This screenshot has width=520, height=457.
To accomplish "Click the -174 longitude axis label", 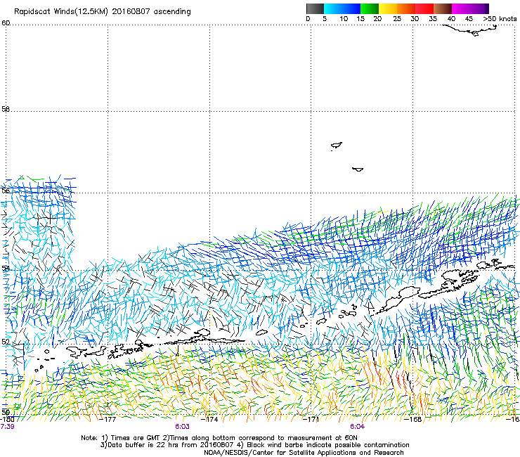I will click(x=209, y=419).
